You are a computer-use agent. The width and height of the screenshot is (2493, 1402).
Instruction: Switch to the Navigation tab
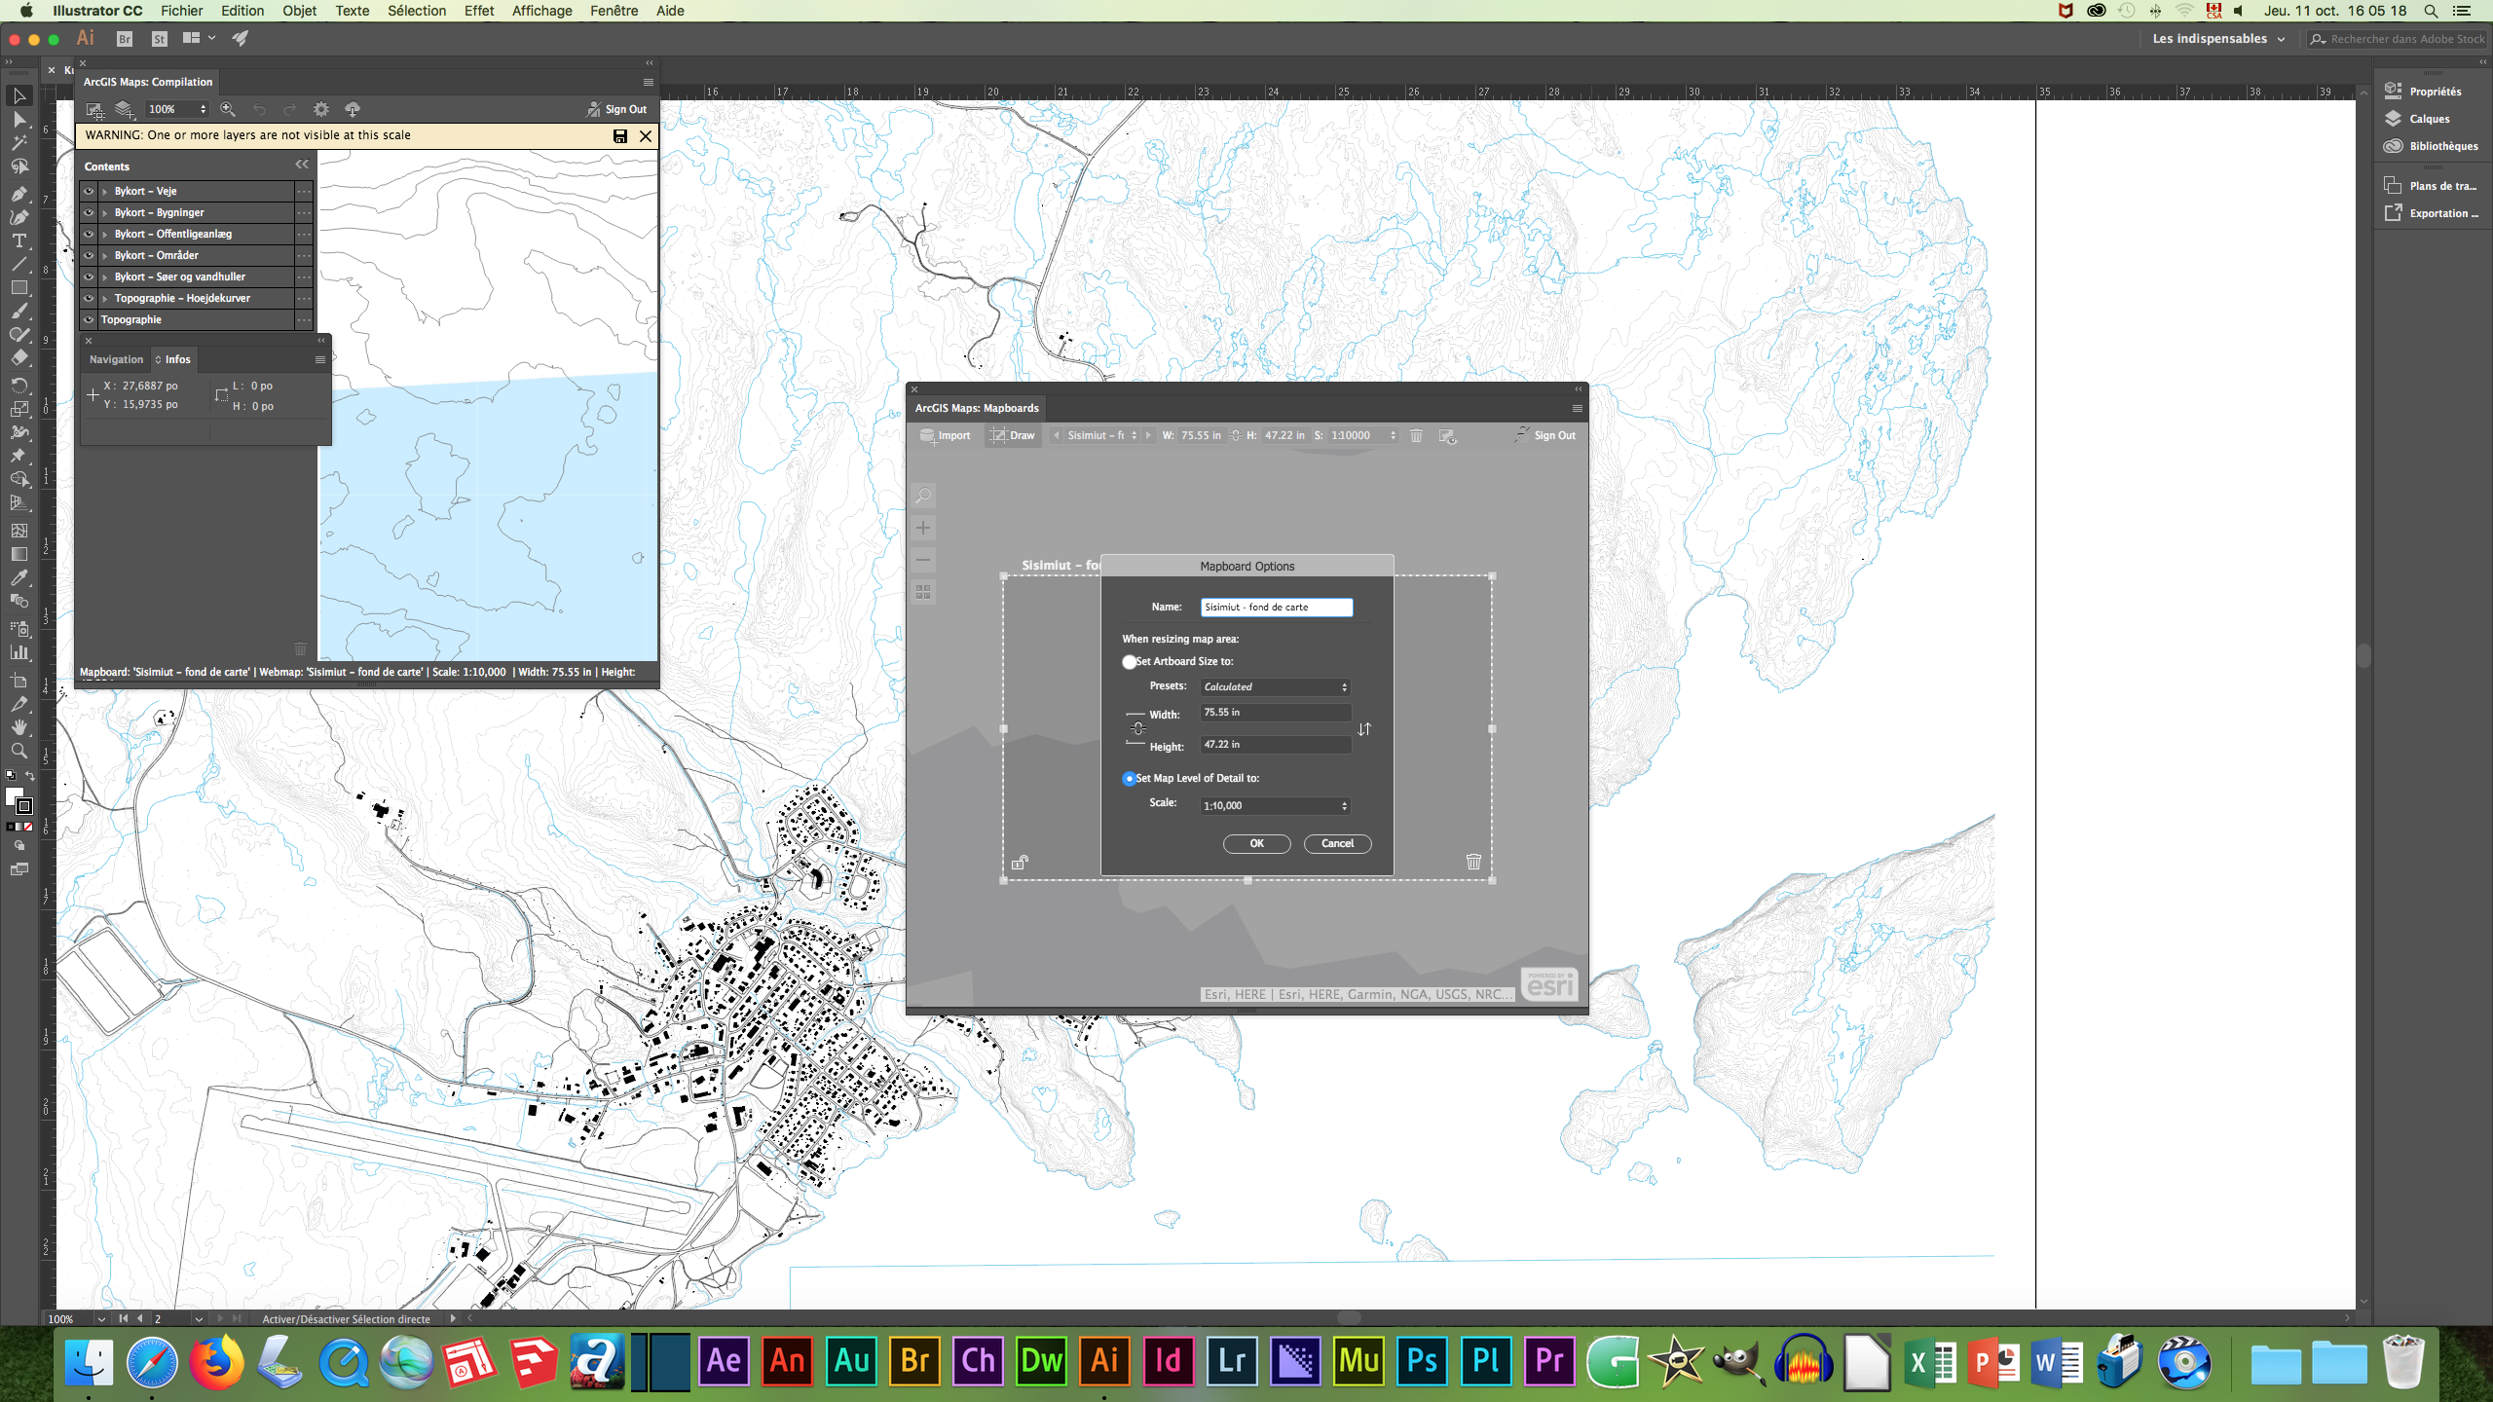[x=116, y=359]
